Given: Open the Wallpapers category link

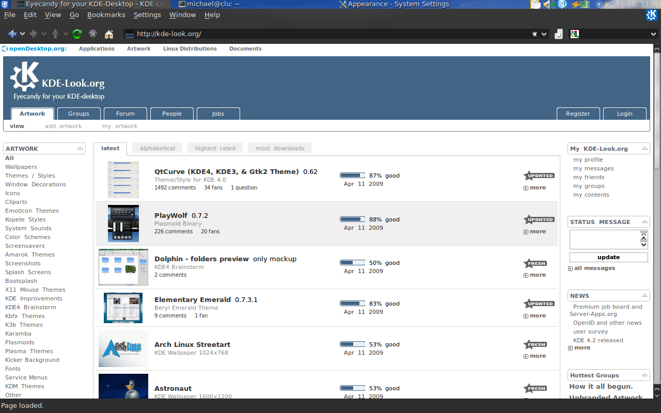Looking at the screenshot, I should (21, 167).
